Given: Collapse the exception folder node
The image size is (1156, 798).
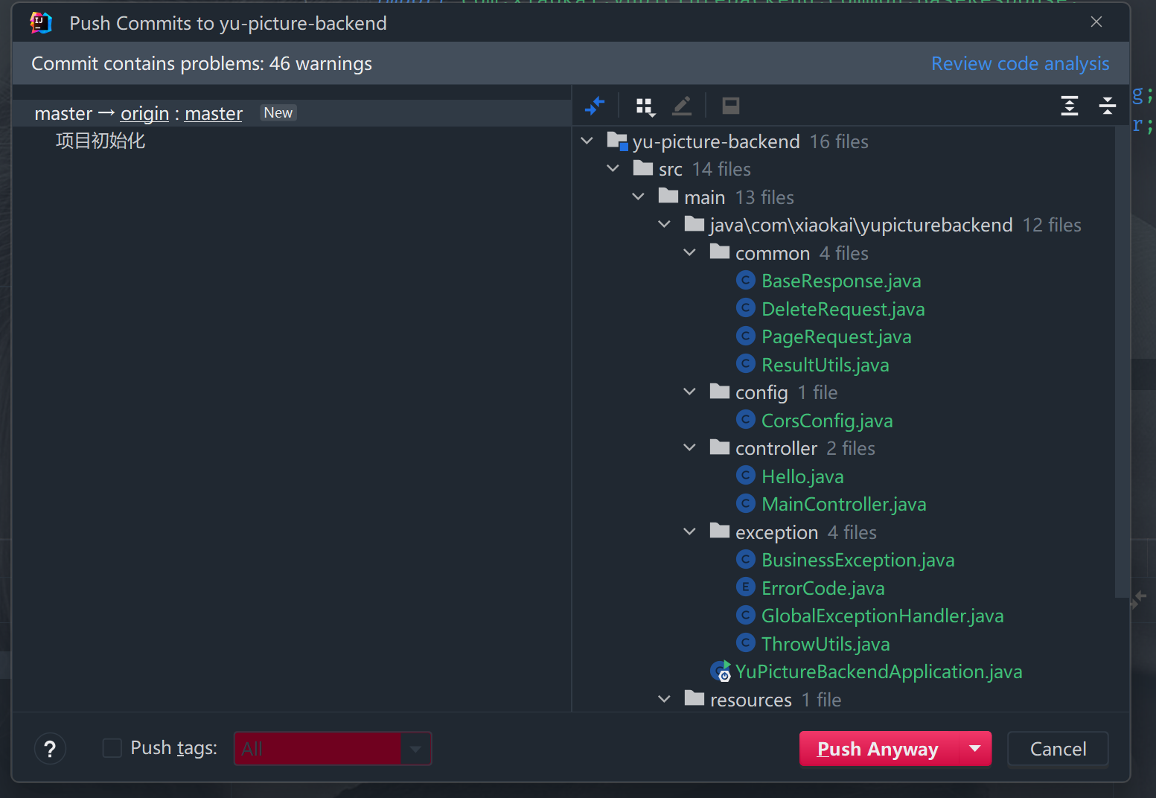Looking at the screenshot, I should pyautogui.click(x=690, y=532).
